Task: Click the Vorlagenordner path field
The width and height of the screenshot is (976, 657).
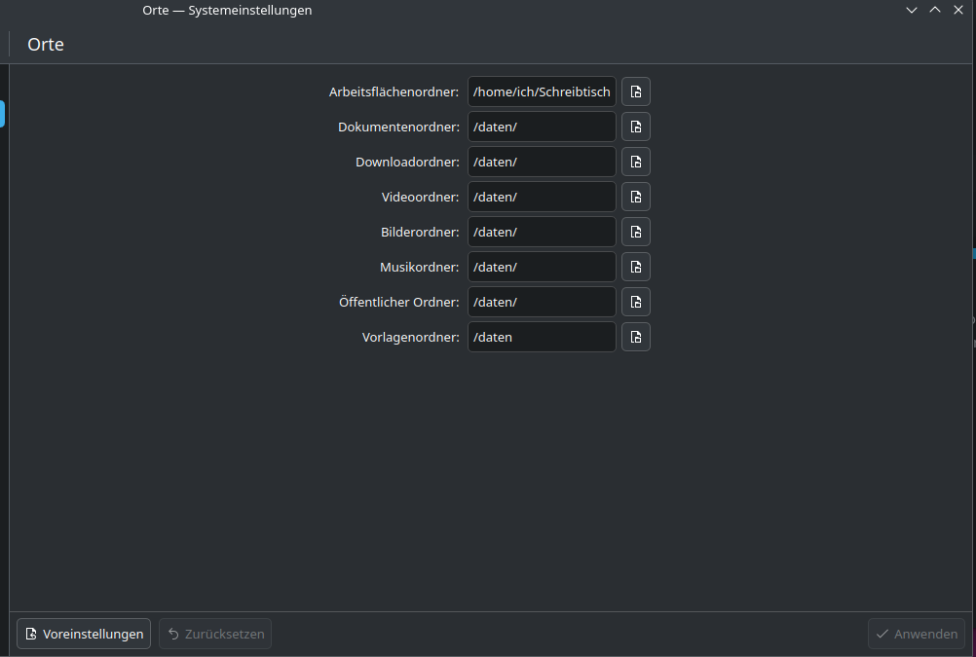Action: (542, 337)
